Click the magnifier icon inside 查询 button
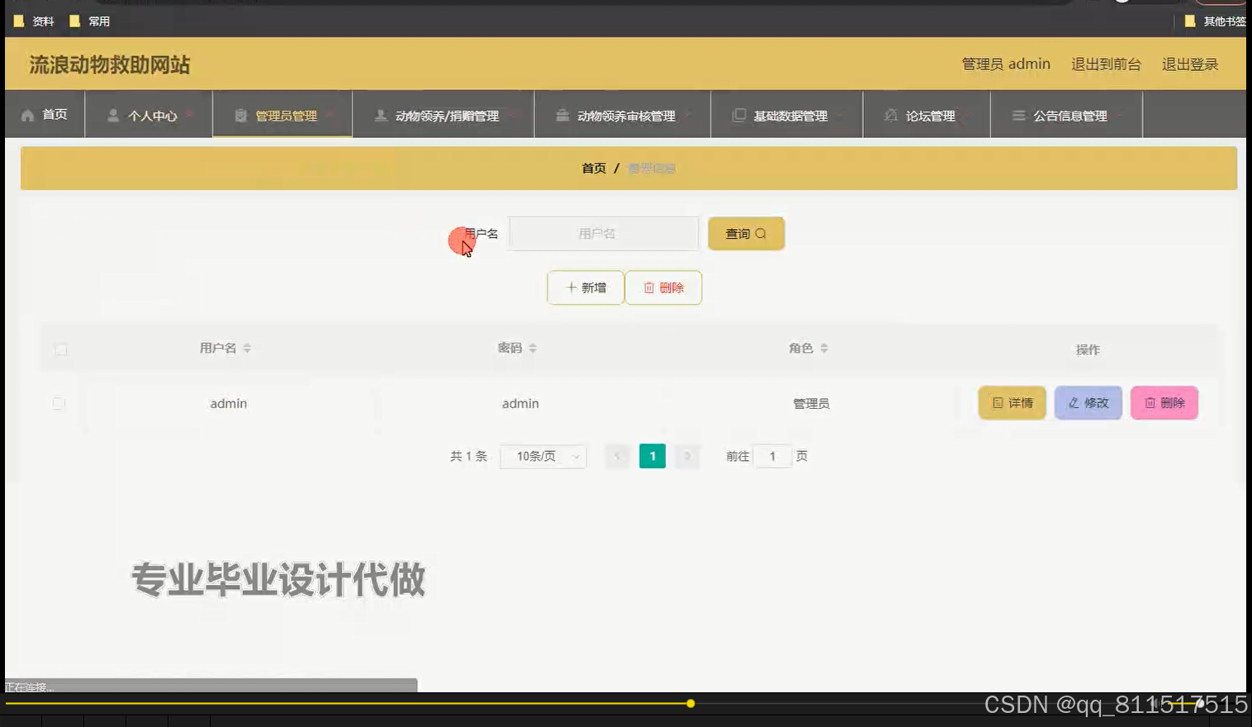 coord(761,234)
